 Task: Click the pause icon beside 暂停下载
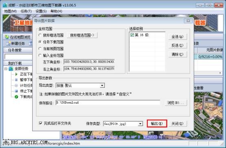[16, 80]
